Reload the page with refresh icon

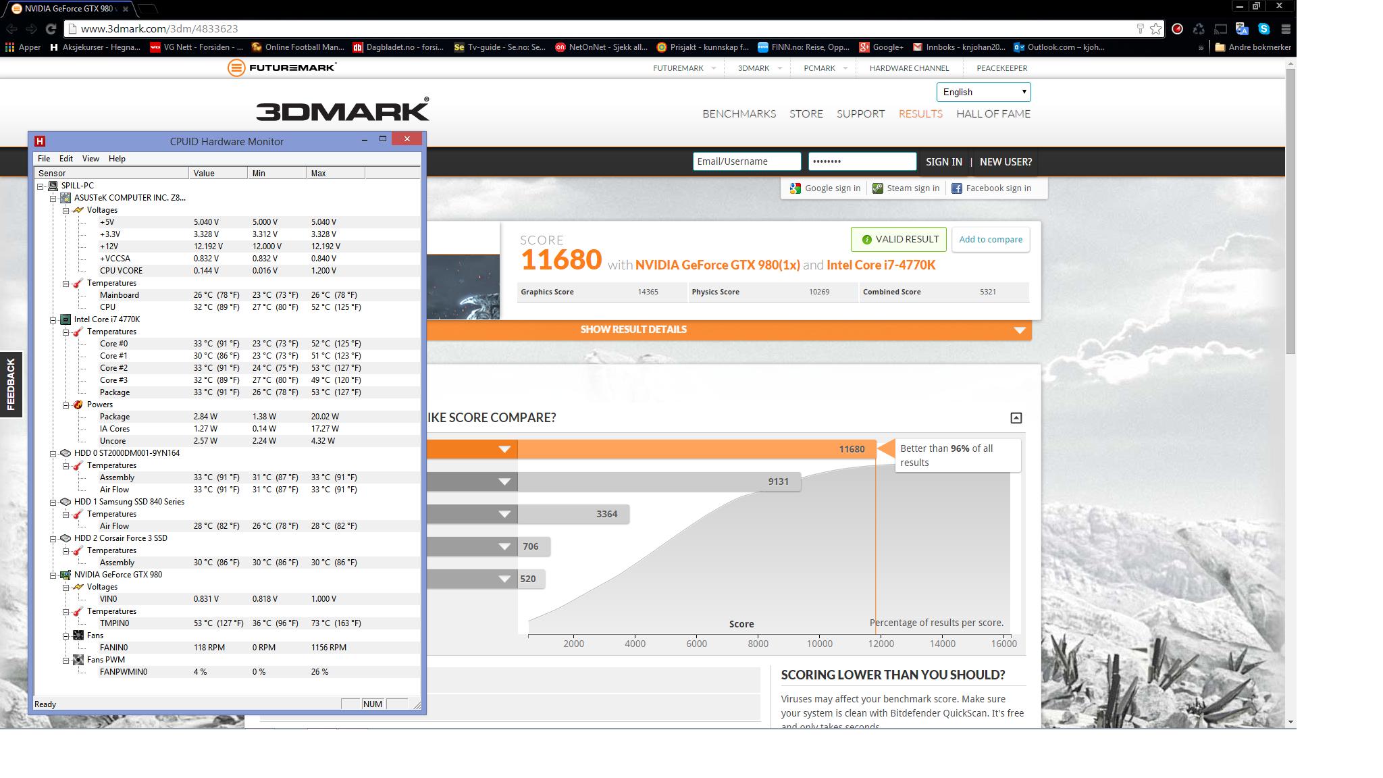tap(51, 29)
